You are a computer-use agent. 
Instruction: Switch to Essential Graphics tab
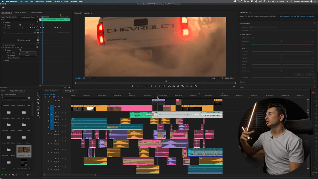click(36, 12)
